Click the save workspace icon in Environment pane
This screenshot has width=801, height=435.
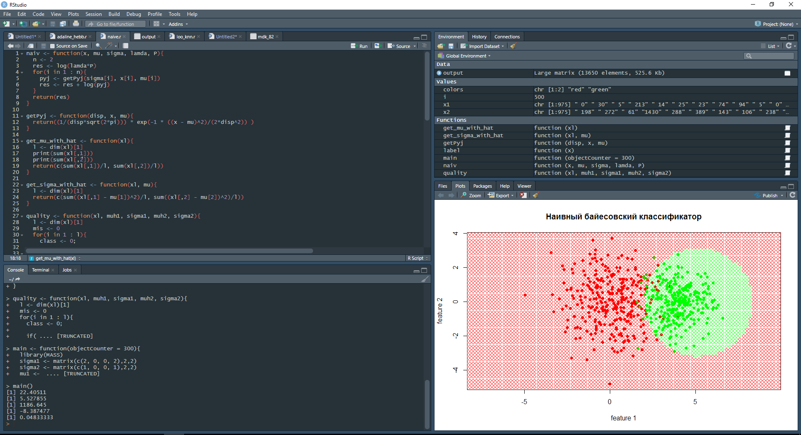[451, 46]
